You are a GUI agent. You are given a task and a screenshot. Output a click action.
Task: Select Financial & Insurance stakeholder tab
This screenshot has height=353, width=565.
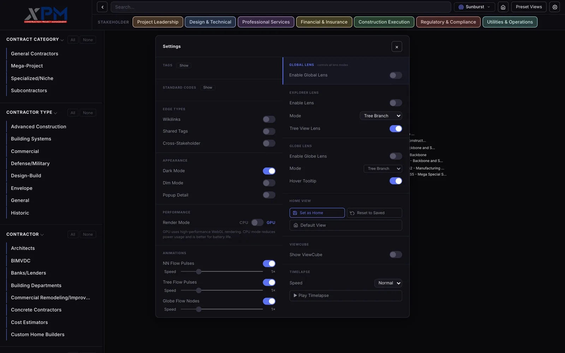coord(324,22)
